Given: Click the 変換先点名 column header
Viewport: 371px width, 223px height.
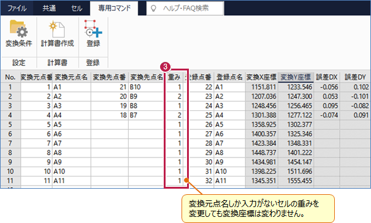Looking at the screenshot, I should pyautogui.click(x=146, y=77).
